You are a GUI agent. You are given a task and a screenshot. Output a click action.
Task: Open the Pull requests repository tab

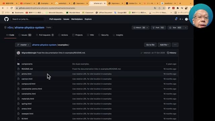click(45, 35)
